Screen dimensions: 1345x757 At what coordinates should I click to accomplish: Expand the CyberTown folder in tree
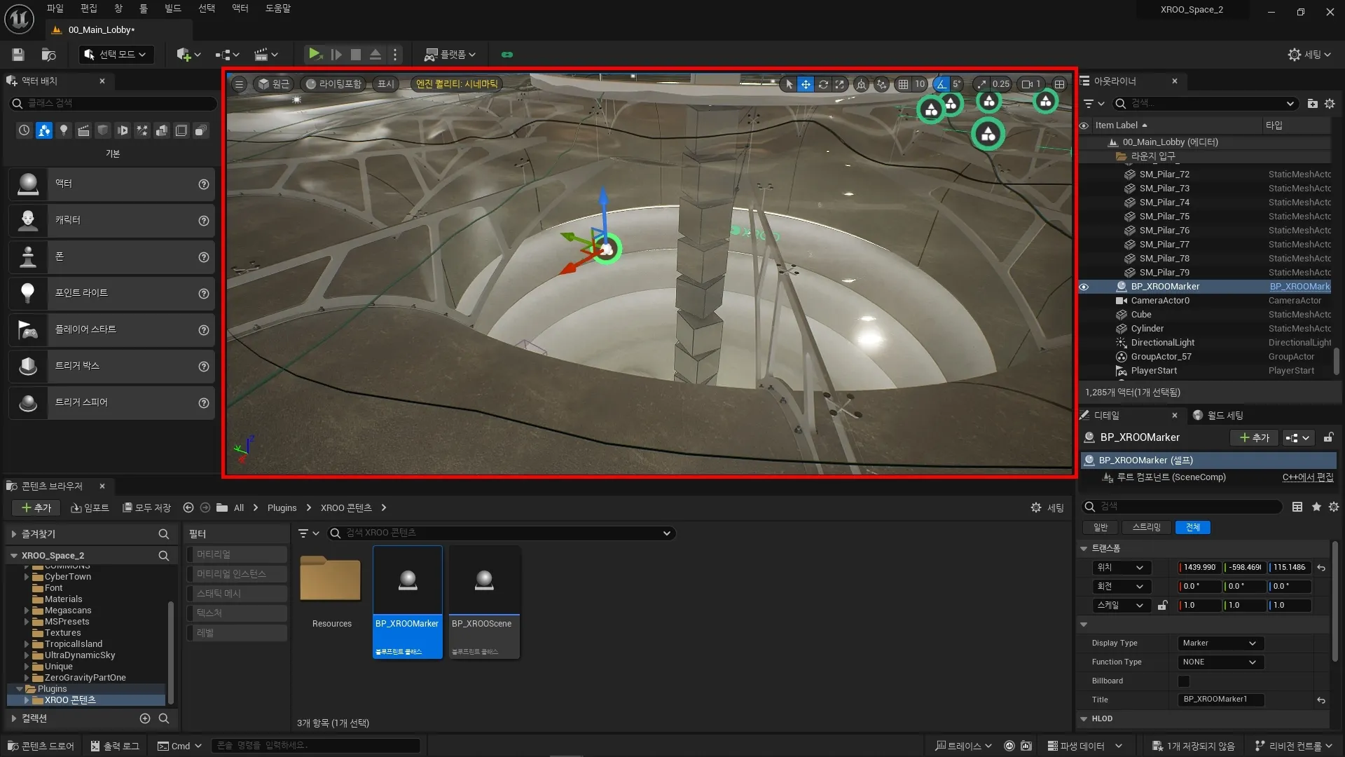[x=27, y=577]
